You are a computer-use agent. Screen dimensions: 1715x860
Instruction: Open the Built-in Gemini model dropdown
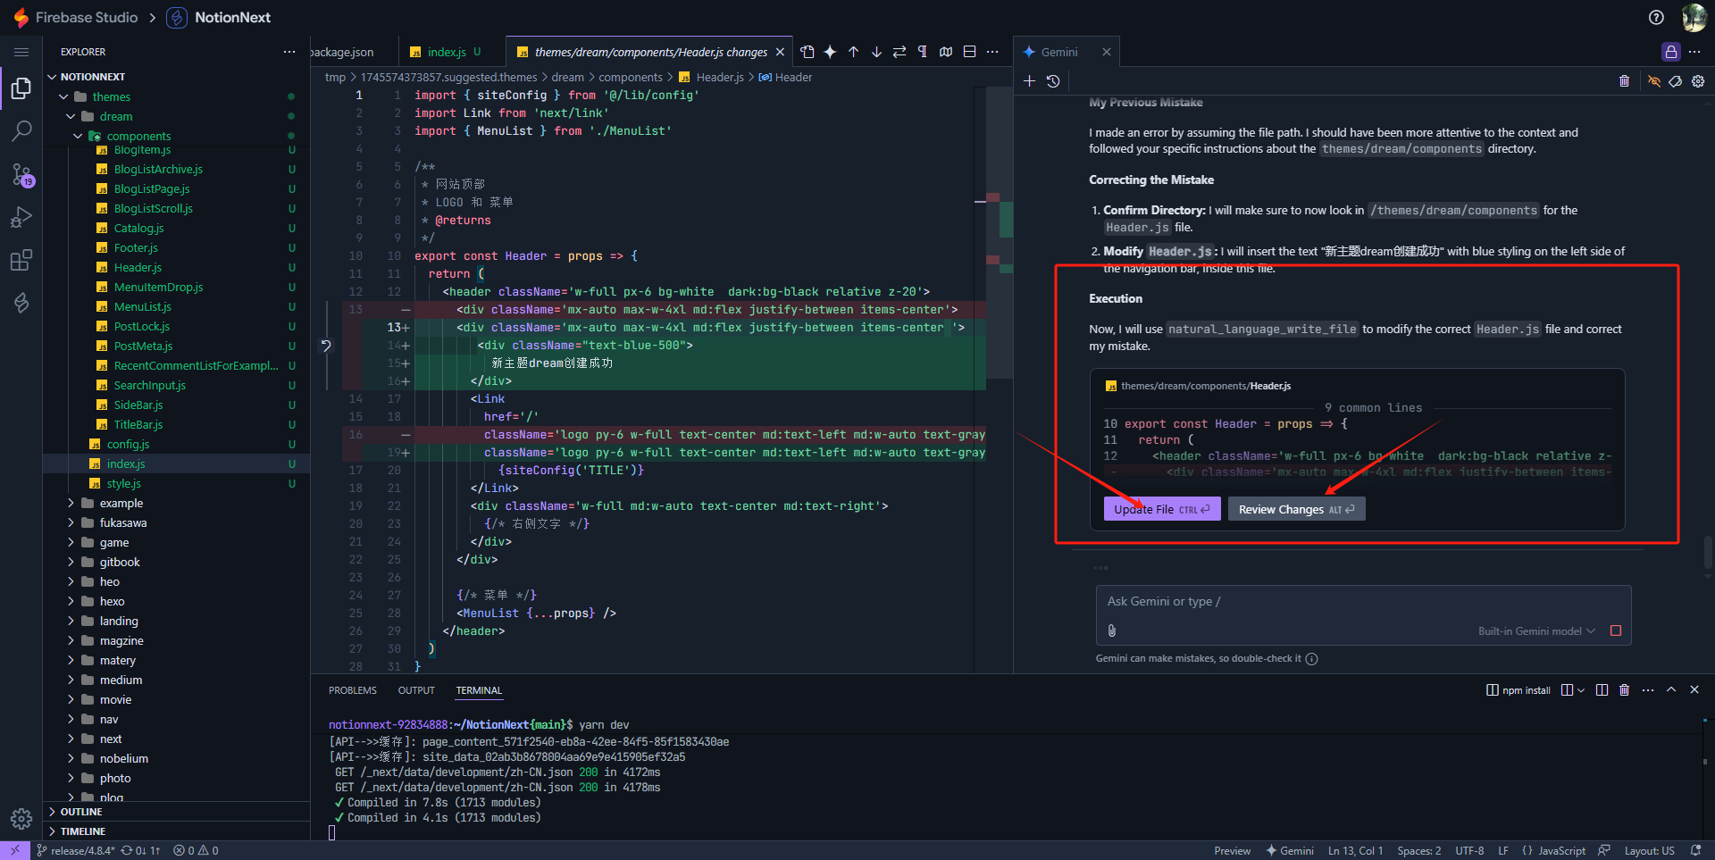pos(1536,631)
